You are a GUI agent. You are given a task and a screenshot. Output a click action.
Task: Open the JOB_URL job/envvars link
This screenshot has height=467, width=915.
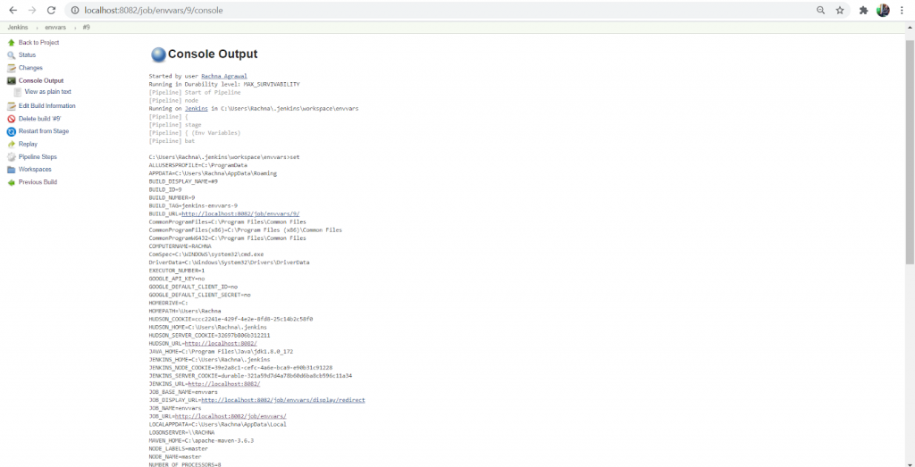pyautogui.click(x=231, y=417)
